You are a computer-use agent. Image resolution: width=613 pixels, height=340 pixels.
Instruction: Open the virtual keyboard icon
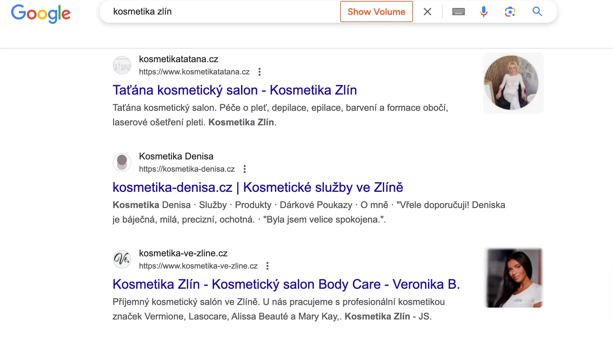[x=458, y=11]
